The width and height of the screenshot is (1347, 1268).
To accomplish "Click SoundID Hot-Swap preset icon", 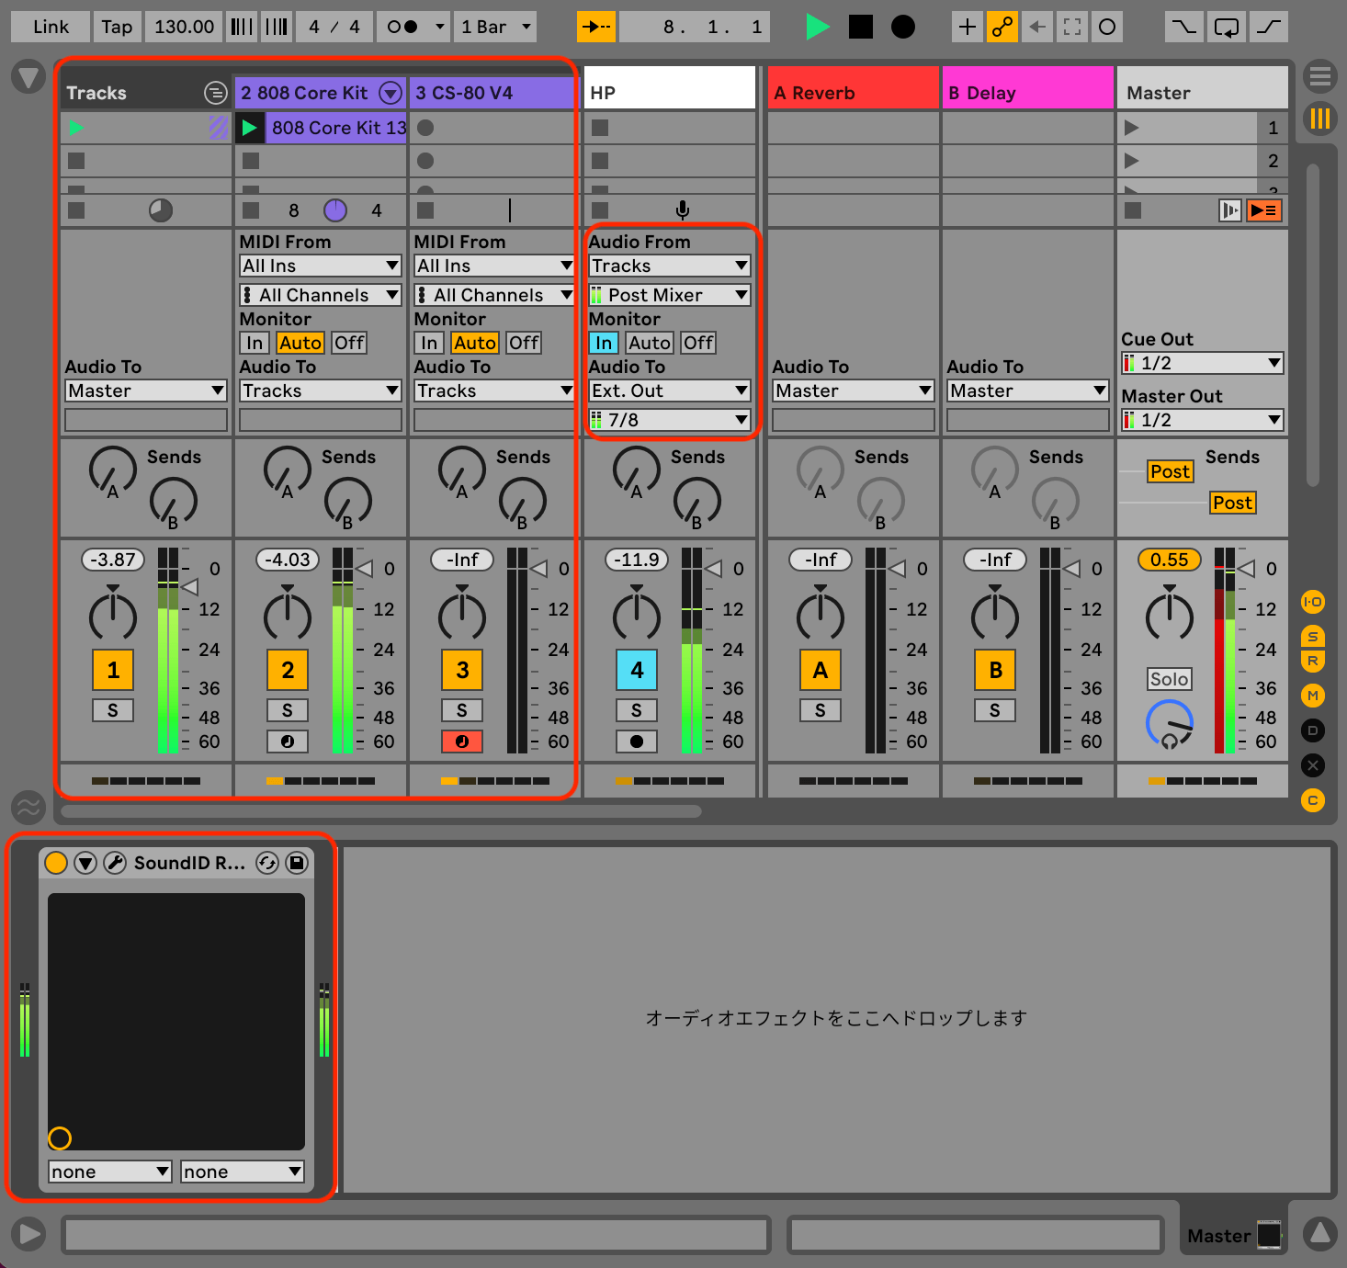I will coord(267,863).
